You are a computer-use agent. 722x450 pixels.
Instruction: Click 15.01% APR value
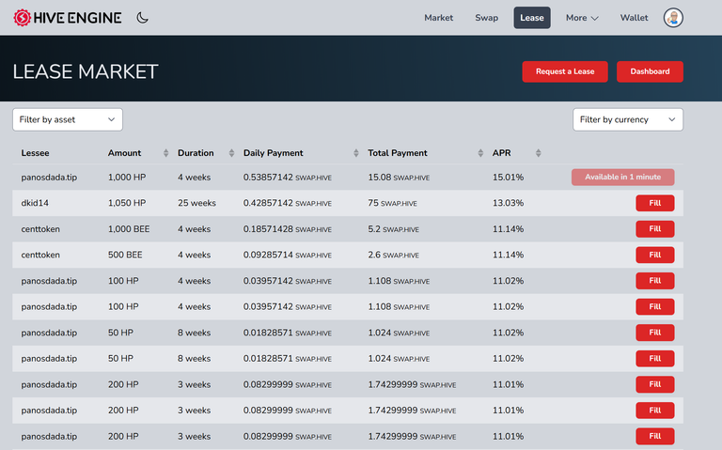[x=508, y=178]
